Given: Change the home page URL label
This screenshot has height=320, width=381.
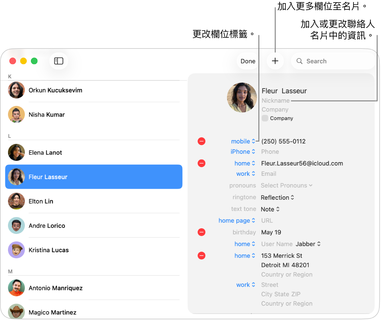Looking at the screenshot, I should point(237,220).
